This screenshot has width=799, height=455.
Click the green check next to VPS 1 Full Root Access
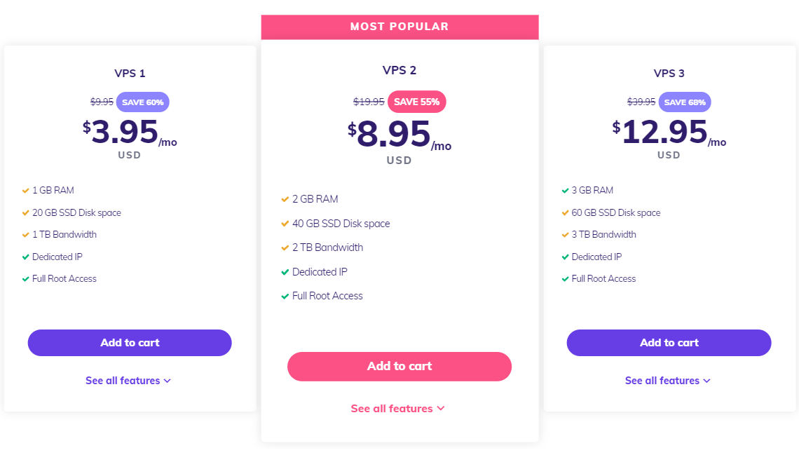coord(25,279)
